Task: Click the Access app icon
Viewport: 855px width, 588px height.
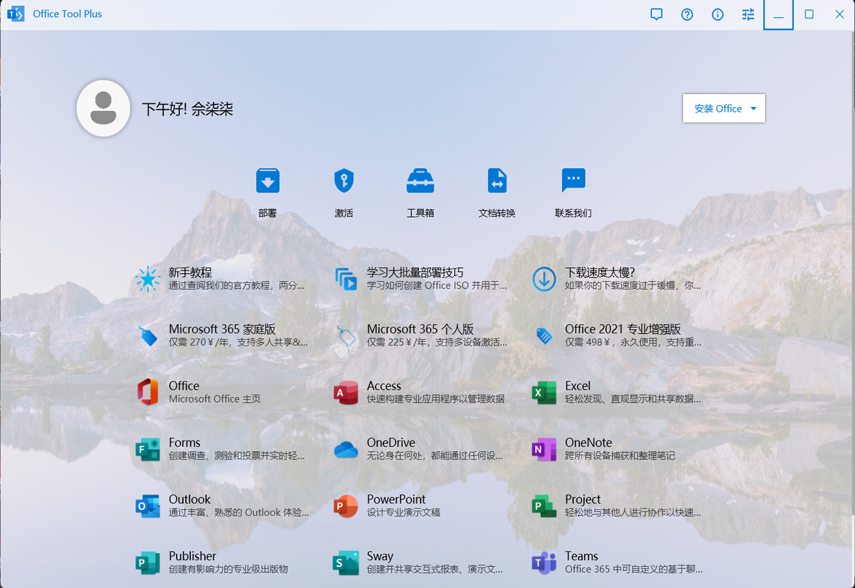Action: pos(346,392)
